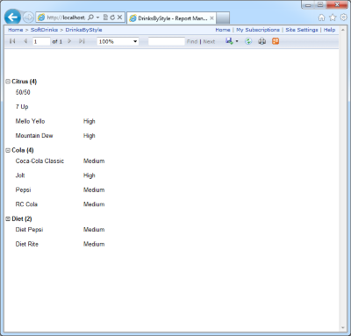351x336 pixels.
Task: Go to last report page
Action: pos(82,41)
